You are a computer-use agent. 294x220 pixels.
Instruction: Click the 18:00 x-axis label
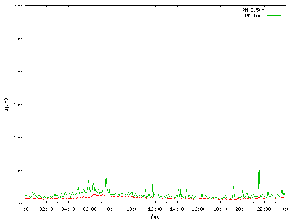pyautogui.click(x=220, y=209)
